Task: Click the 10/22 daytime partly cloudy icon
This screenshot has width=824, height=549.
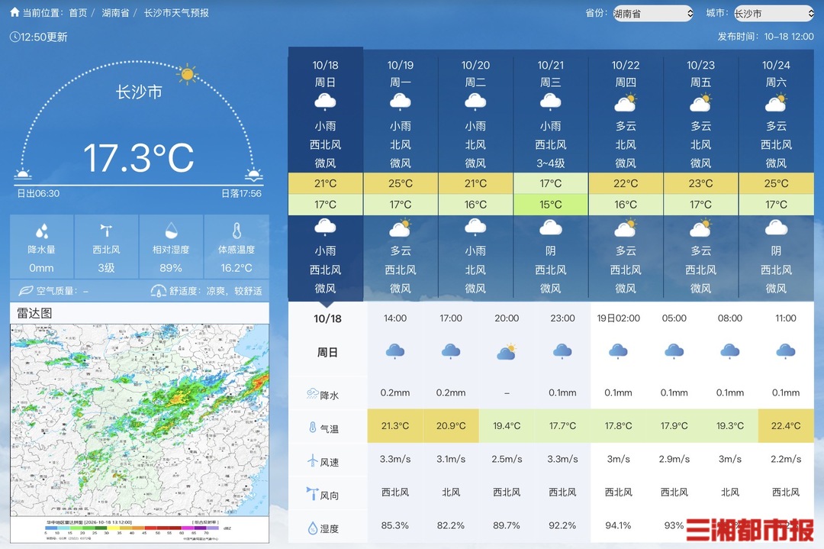Action: (626, 102)
